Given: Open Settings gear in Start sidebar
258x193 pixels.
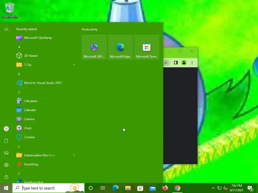Looking at the screenshot, I should pyautogui.click(x=6, y=165).
